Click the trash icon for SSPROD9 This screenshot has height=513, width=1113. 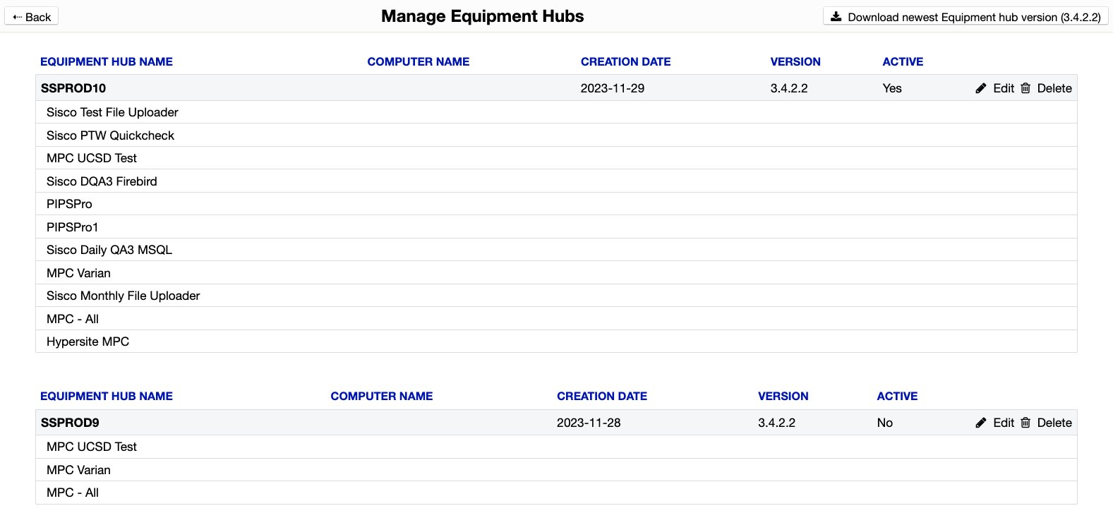click(1025, 423)
